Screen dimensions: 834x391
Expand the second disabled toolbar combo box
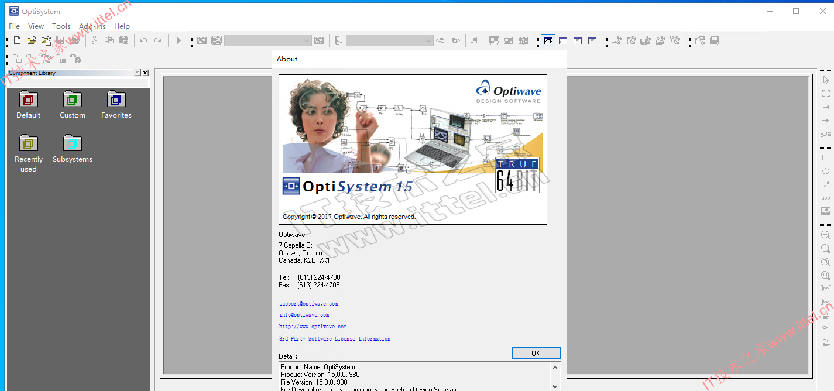(428, 40)
